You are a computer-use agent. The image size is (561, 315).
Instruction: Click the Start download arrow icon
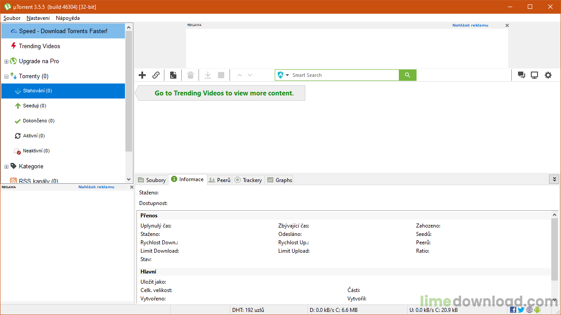(x=207, y=75)
